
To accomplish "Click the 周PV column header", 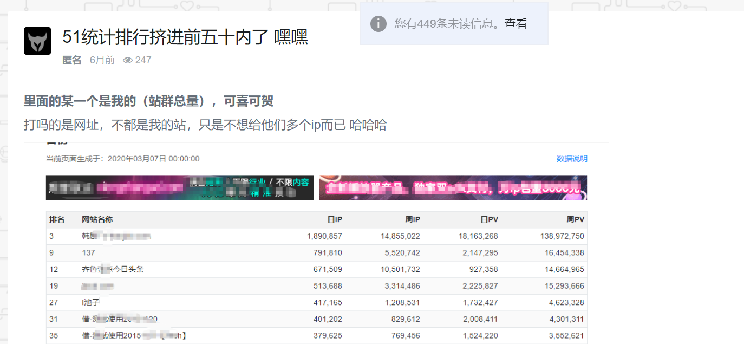I will [575, 219].
